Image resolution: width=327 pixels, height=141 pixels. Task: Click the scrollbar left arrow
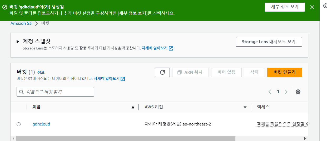point(13,138)
